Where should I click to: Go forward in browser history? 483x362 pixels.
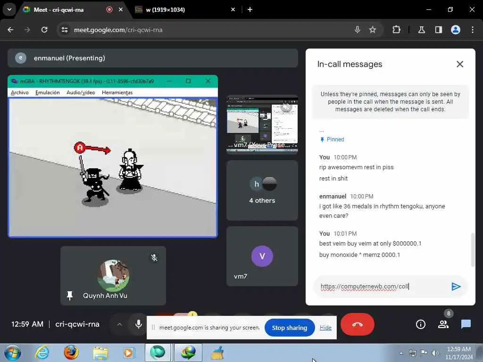27,30
